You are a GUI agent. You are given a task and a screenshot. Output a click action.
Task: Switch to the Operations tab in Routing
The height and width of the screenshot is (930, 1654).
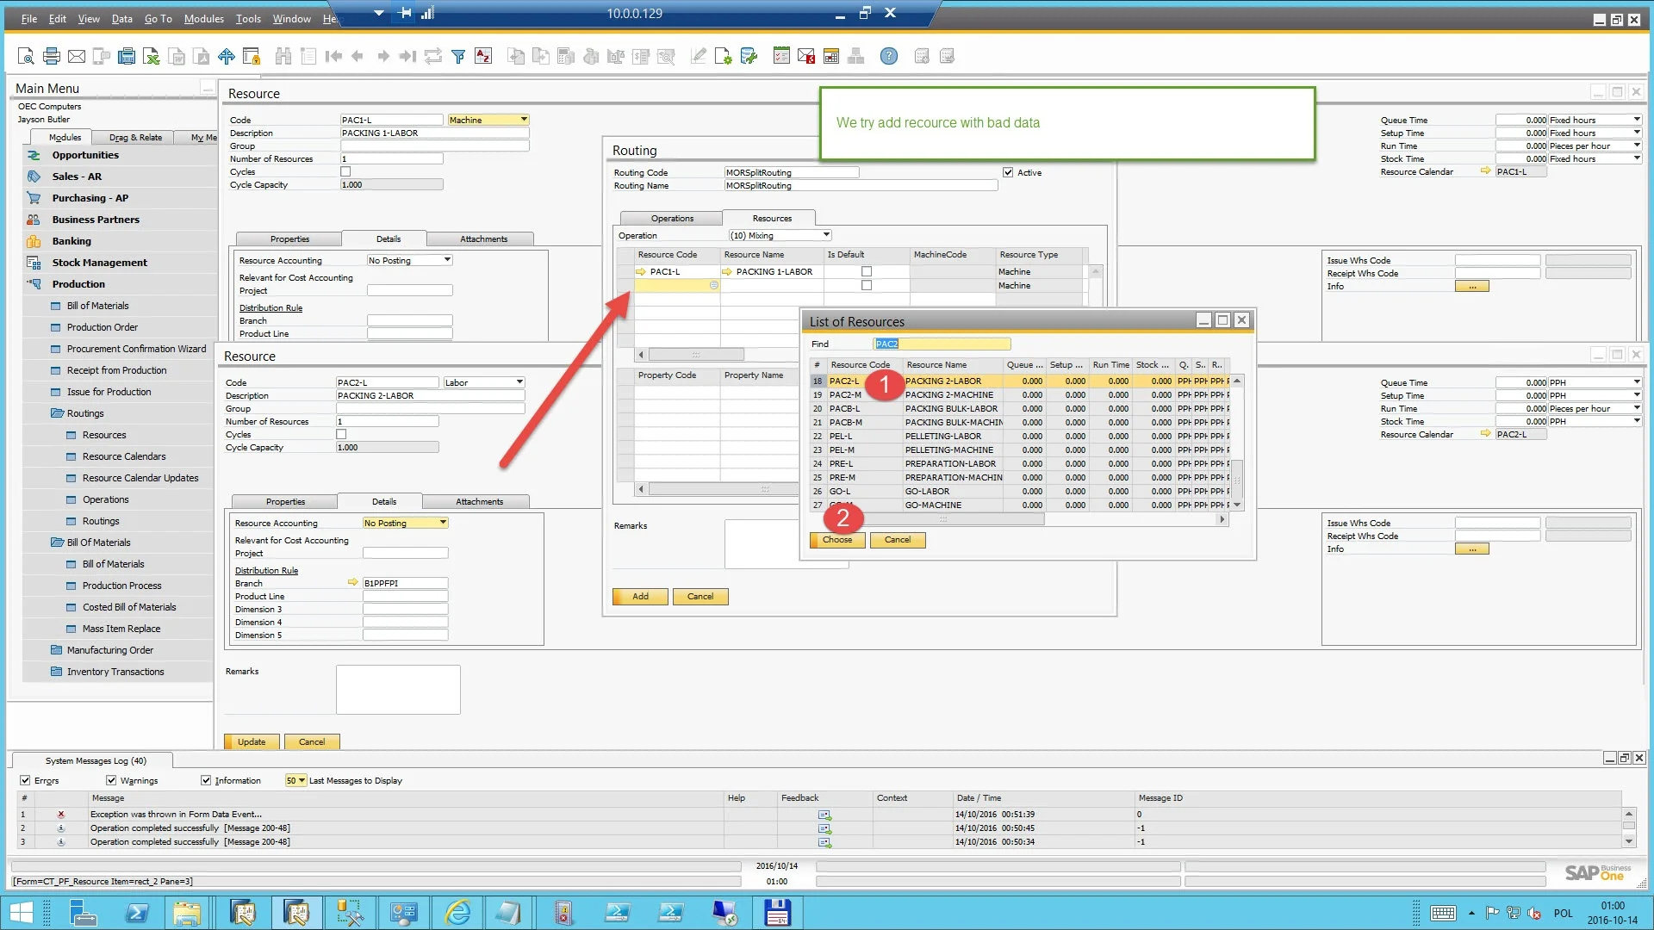(x=672, y=219)
